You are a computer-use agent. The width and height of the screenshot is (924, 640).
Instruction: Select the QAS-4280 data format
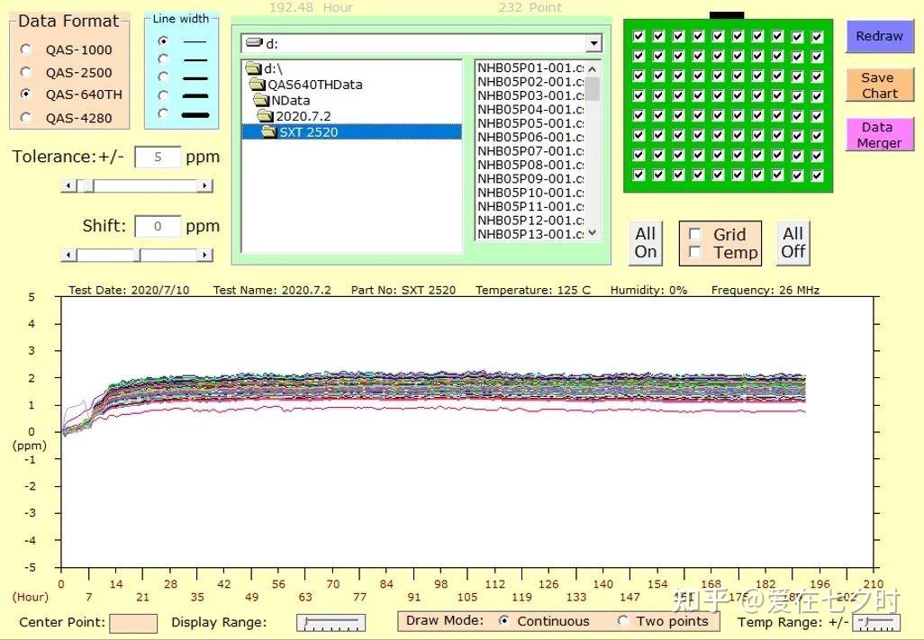tap(26, 117)
